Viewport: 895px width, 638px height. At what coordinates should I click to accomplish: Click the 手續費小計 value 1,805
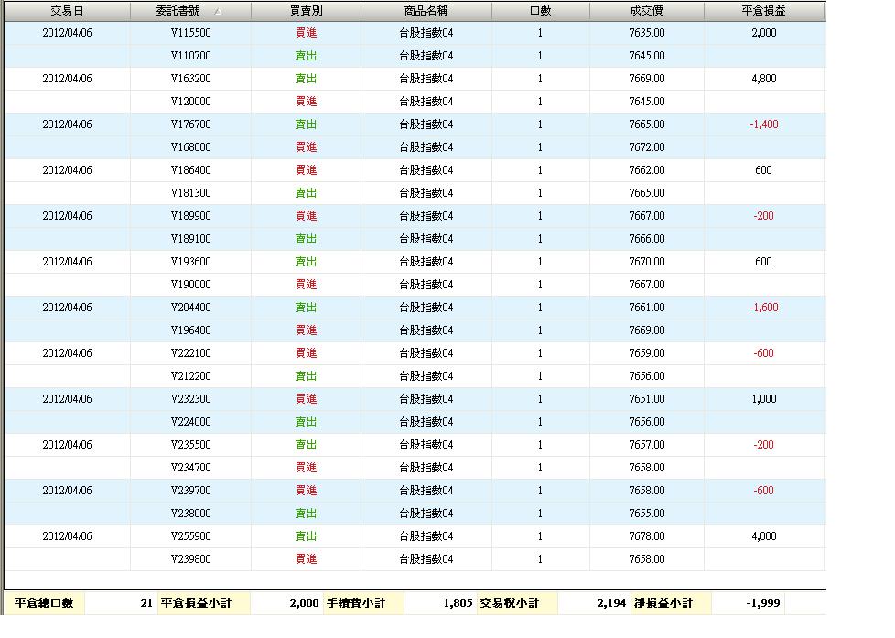[458, 602]
